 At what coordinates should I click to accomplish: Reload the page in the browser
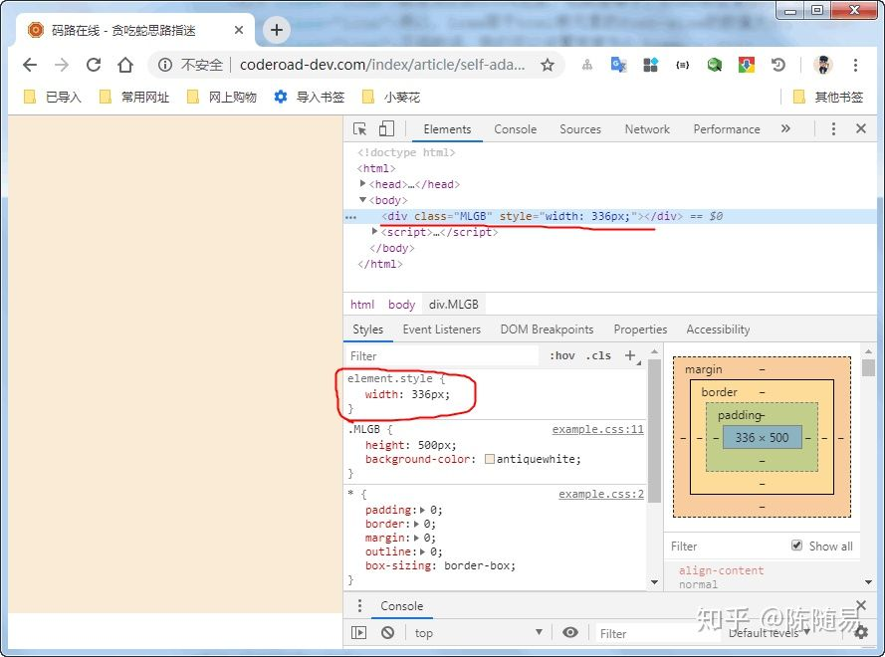(94, 65)
